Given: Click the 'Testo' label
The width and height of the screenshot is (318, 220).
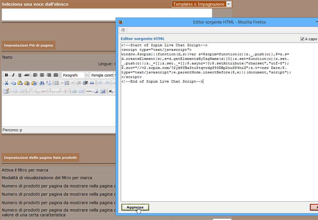Looking at the screenshot, I should tap(7, 57).
